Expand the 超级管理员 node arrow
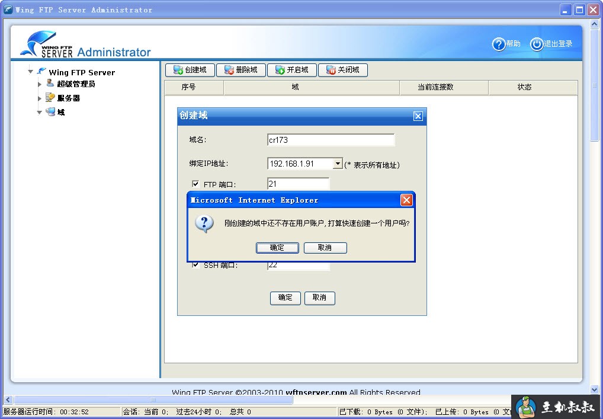The height and width of the screenshot is (419, 603). click(39, 84)
